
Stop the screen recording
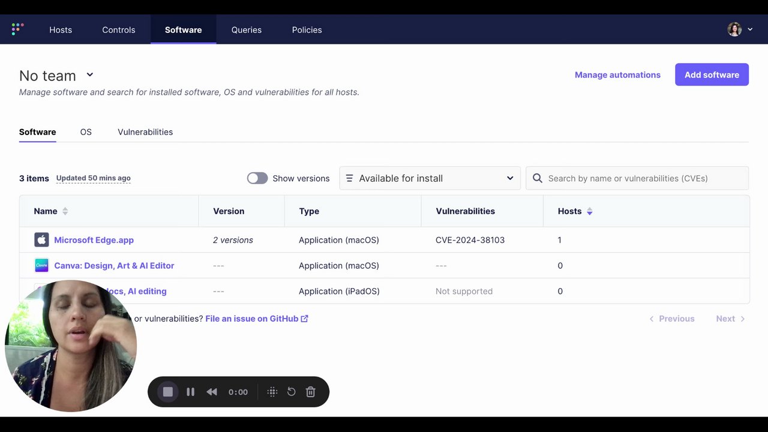click(168, 392)
